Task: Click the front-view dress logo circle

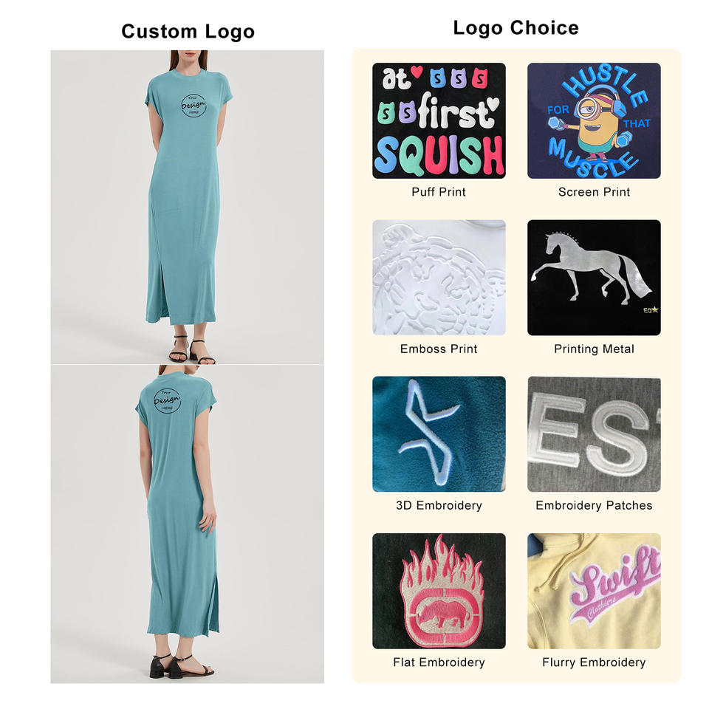Action: point(193,106)
